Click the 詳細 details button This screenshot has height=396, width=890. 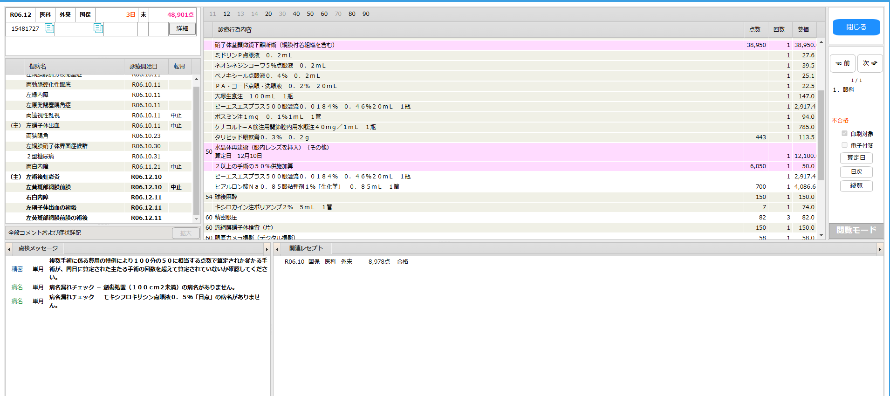[182, 29]
